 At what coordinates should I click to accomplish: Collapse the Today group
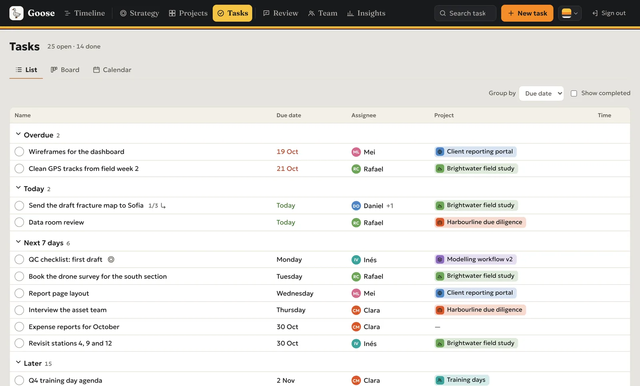[18, 188]
